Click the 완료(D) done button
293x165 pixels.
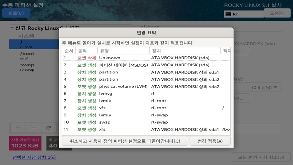pyautogui.click(x=16, y=13)
